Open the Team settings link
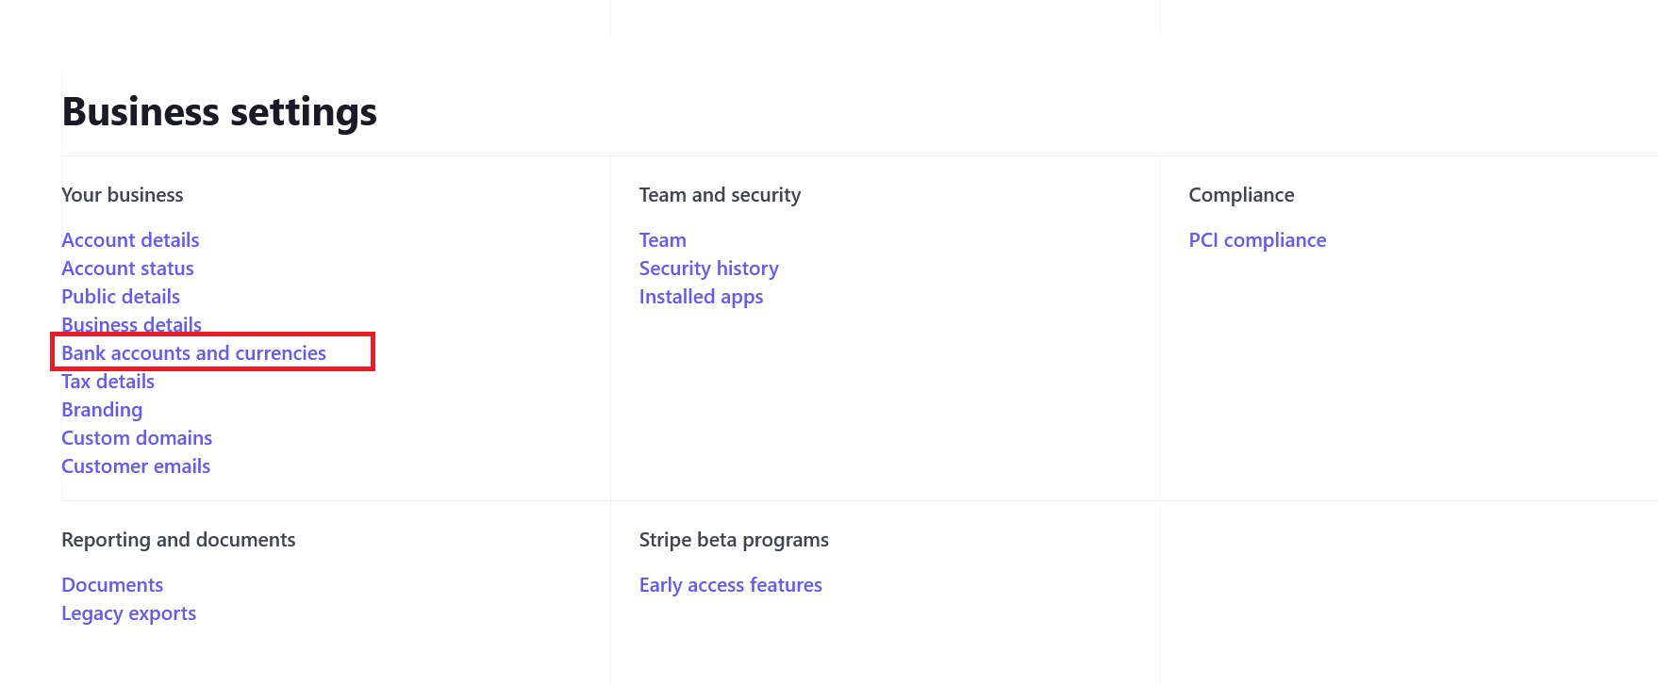Viewport: 1658px width, 685px height. (663, 240)
